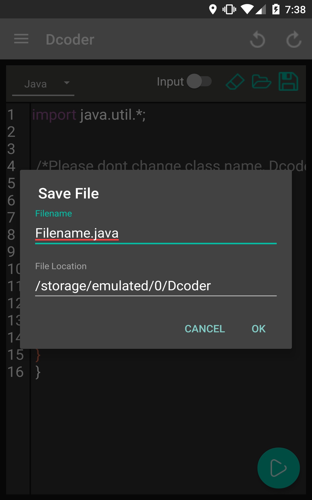Open the hamburger navigation menu
The image size is (312, 500).
pyautogui.click(x=21, y=39)
